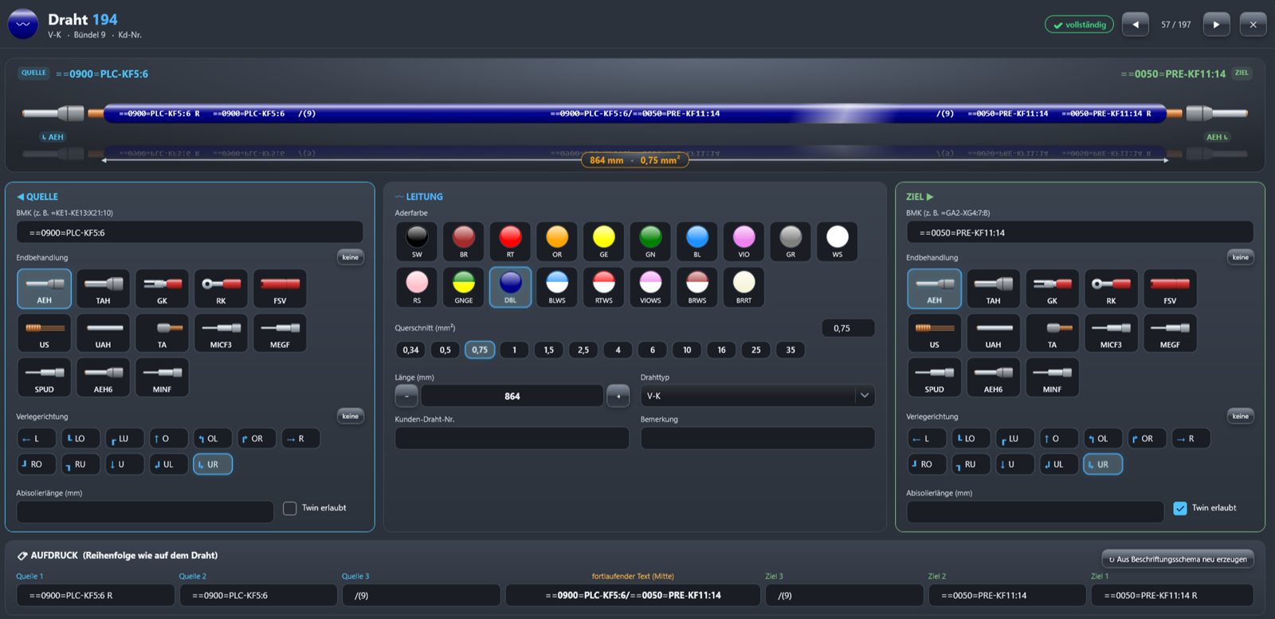This screenshot has height=619, width=1275.
Task: Decrease Länge with the minus stepper
Action: [x=406, y=396]
